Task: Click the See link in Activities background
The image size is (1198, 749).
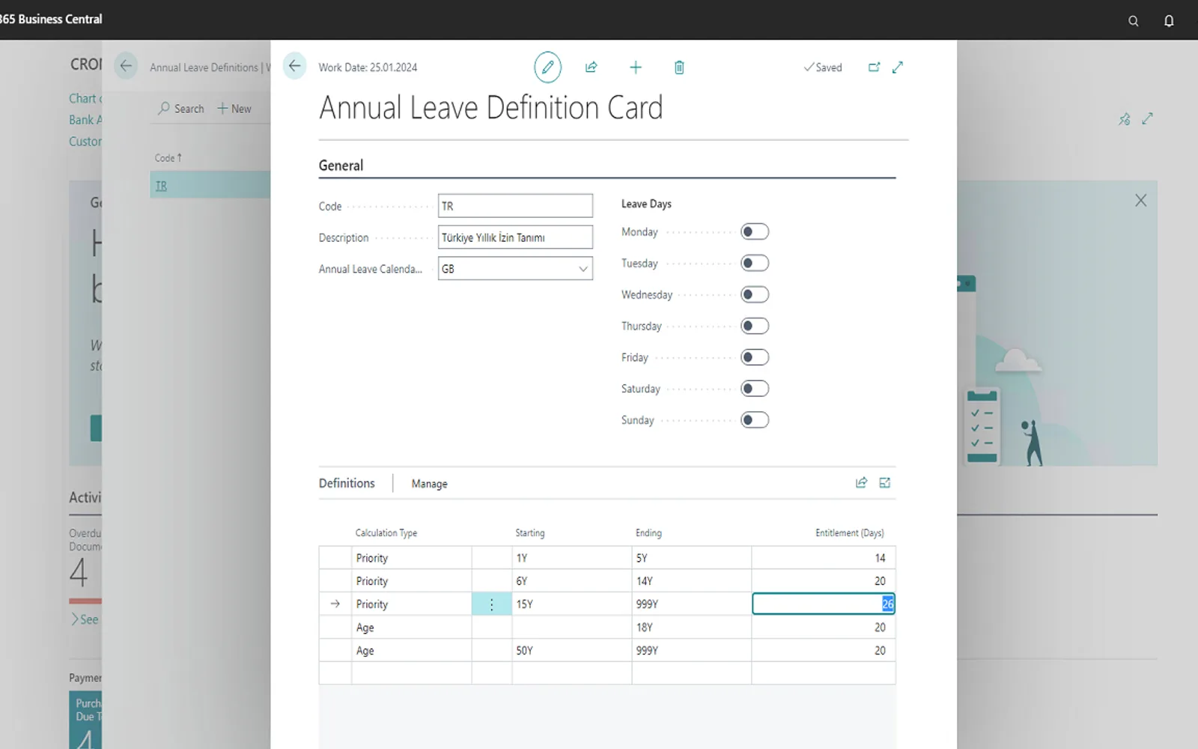Action: click(85, 619)
